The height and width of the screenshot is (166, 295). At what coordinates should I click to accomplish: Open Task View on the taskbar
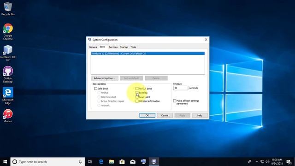pos(90,162)
